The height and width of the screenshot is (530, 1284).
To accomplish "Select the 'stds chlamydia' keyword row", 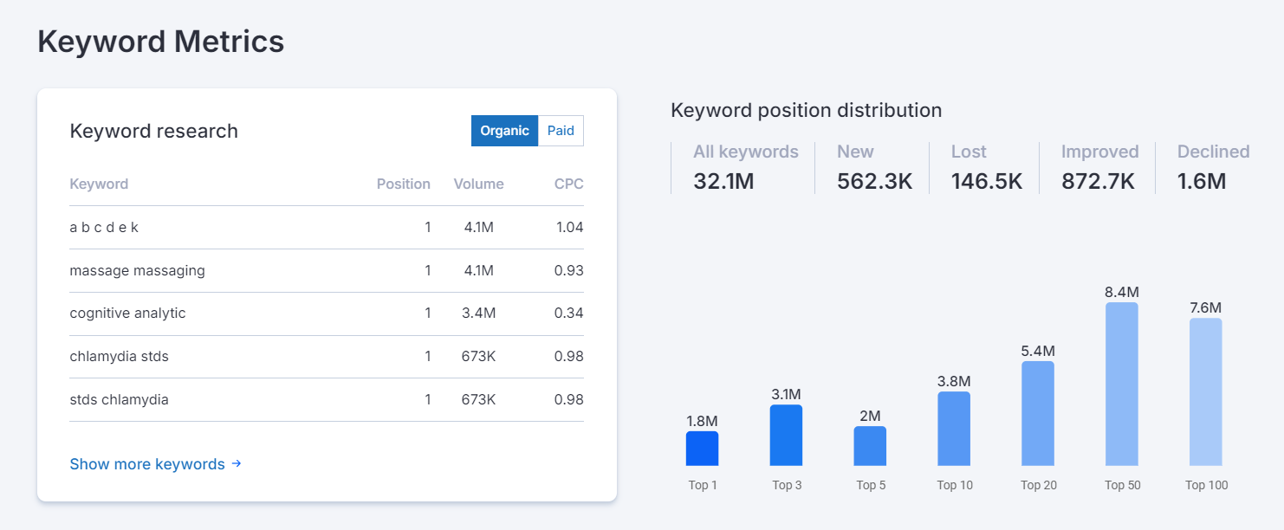I will (x=119, y=399).
